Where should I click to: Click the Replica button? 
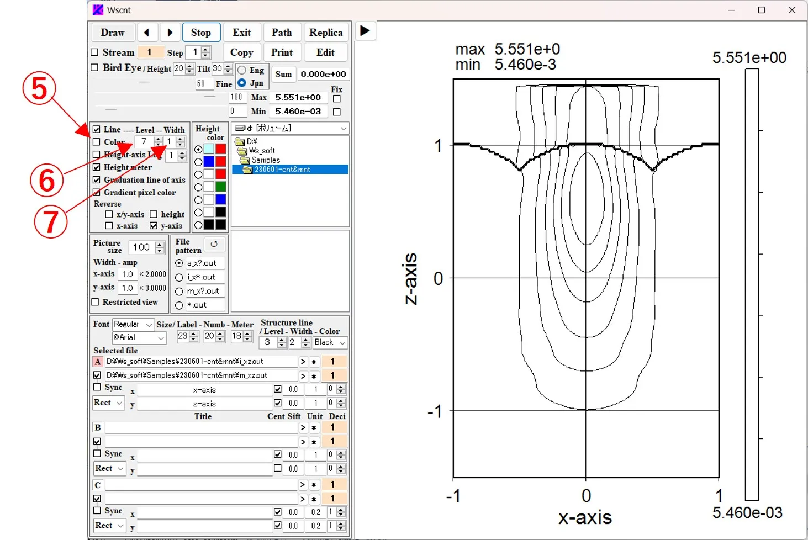coord(326,33)
